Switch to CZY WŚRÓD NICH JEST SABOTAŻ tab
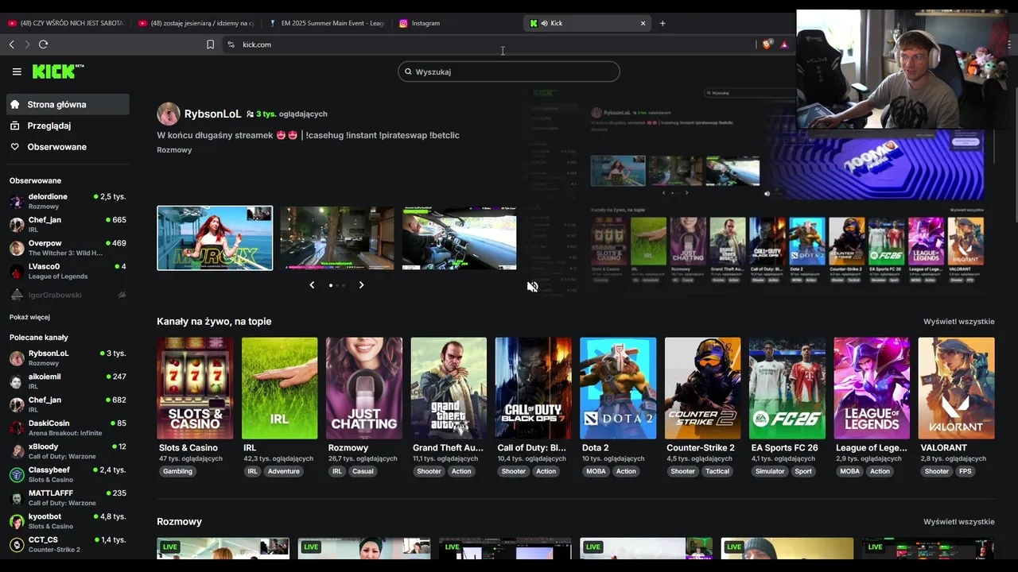Screen dimensions: 1018x572 pyautogui.click(x=65, y=23)
